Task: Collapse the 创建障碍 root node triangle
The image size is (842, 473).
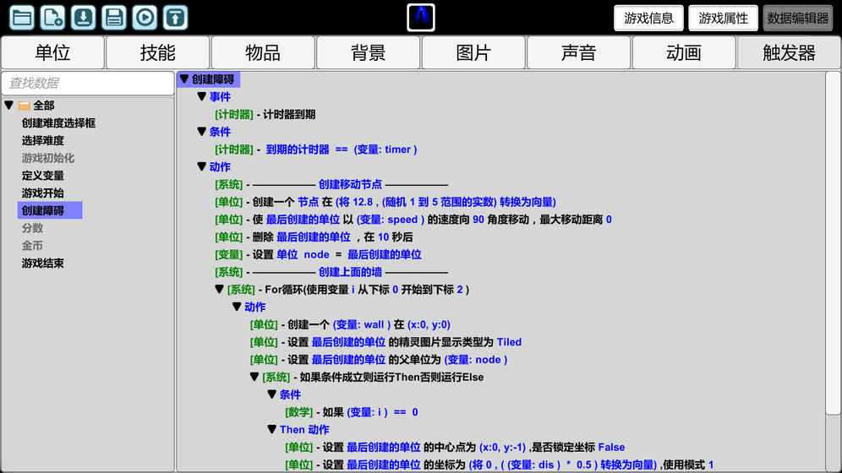Action: (x=184, y=79)
